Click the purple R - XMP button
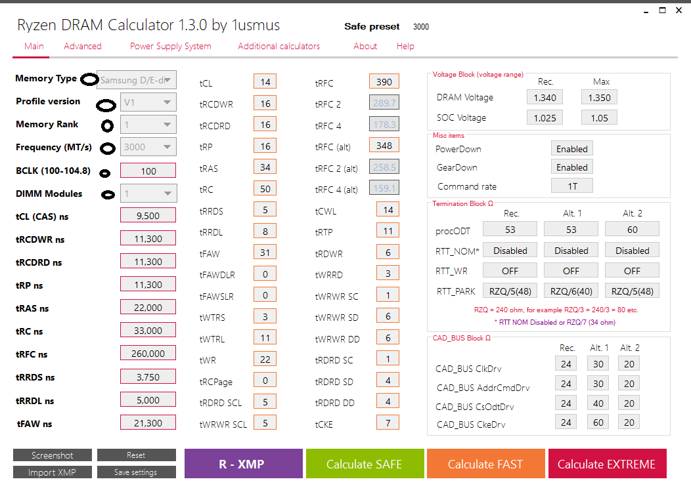 coord(243,464)
